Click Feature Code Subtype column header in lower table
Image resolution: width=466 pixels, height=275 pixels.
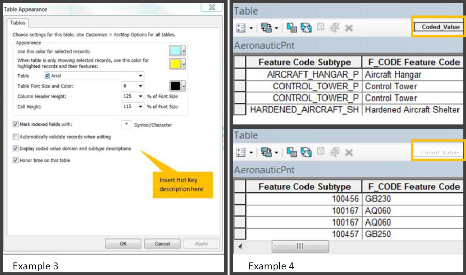click(x=304, y=187)
